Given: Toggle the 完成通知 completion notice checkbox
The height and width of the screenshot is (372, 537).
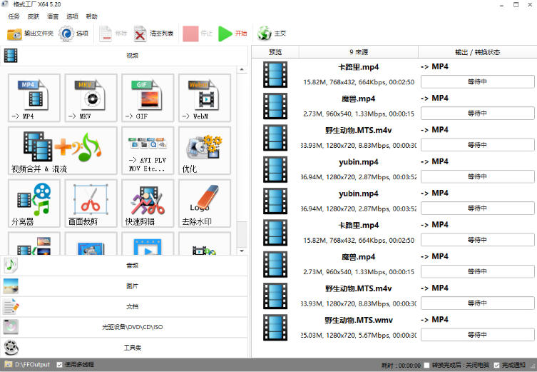Looking at the screenshot, I should point(496,366).
